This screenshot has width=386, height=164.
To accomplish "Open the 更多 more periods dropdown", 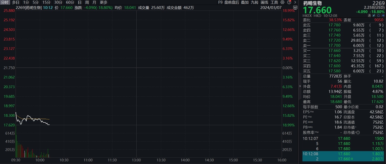I will (103, 2).
